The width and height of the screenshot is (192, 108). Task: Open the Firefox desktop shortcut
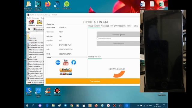[x=48, y=5]
